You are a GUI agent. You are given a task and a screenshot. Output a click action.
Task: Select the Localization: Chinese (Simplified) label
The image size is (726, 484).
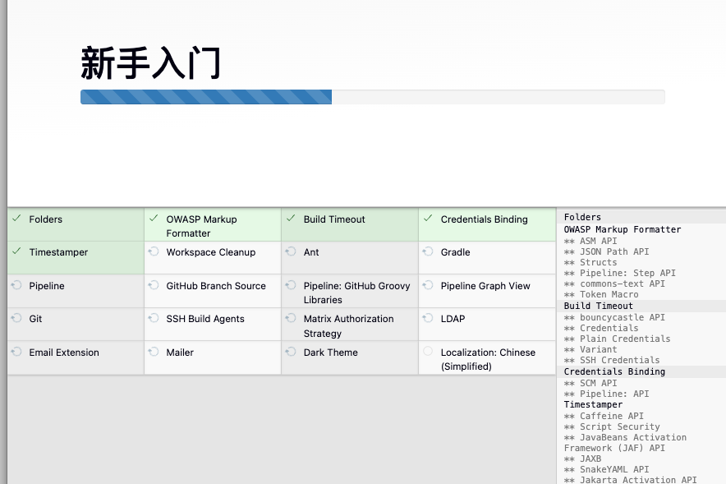[x=488, y=359]
